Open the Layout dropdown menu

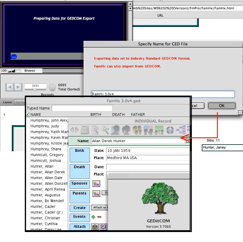[20, 102]
